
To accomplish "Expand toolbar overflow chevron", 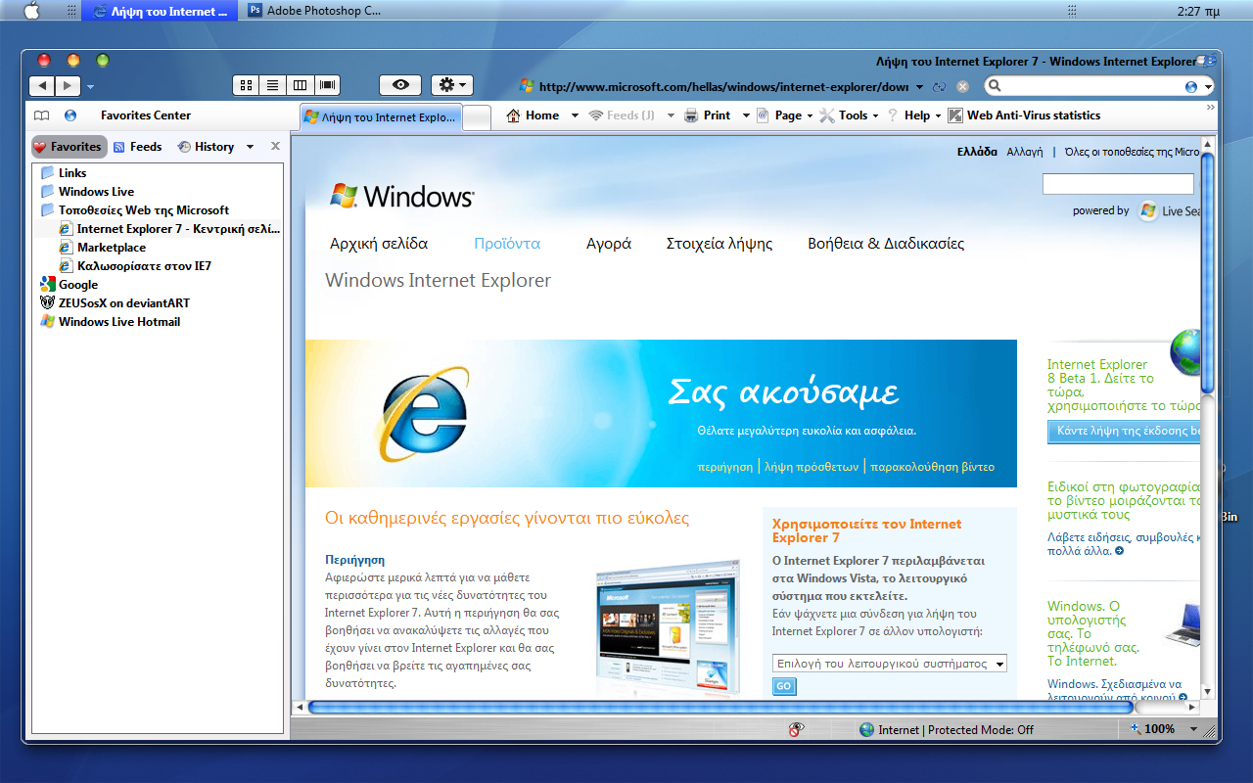I will pyautogui.click(x=1210, y=107).
